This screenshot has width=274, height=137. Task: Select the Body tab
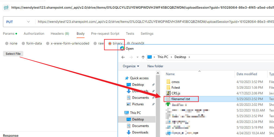[80, 34]
